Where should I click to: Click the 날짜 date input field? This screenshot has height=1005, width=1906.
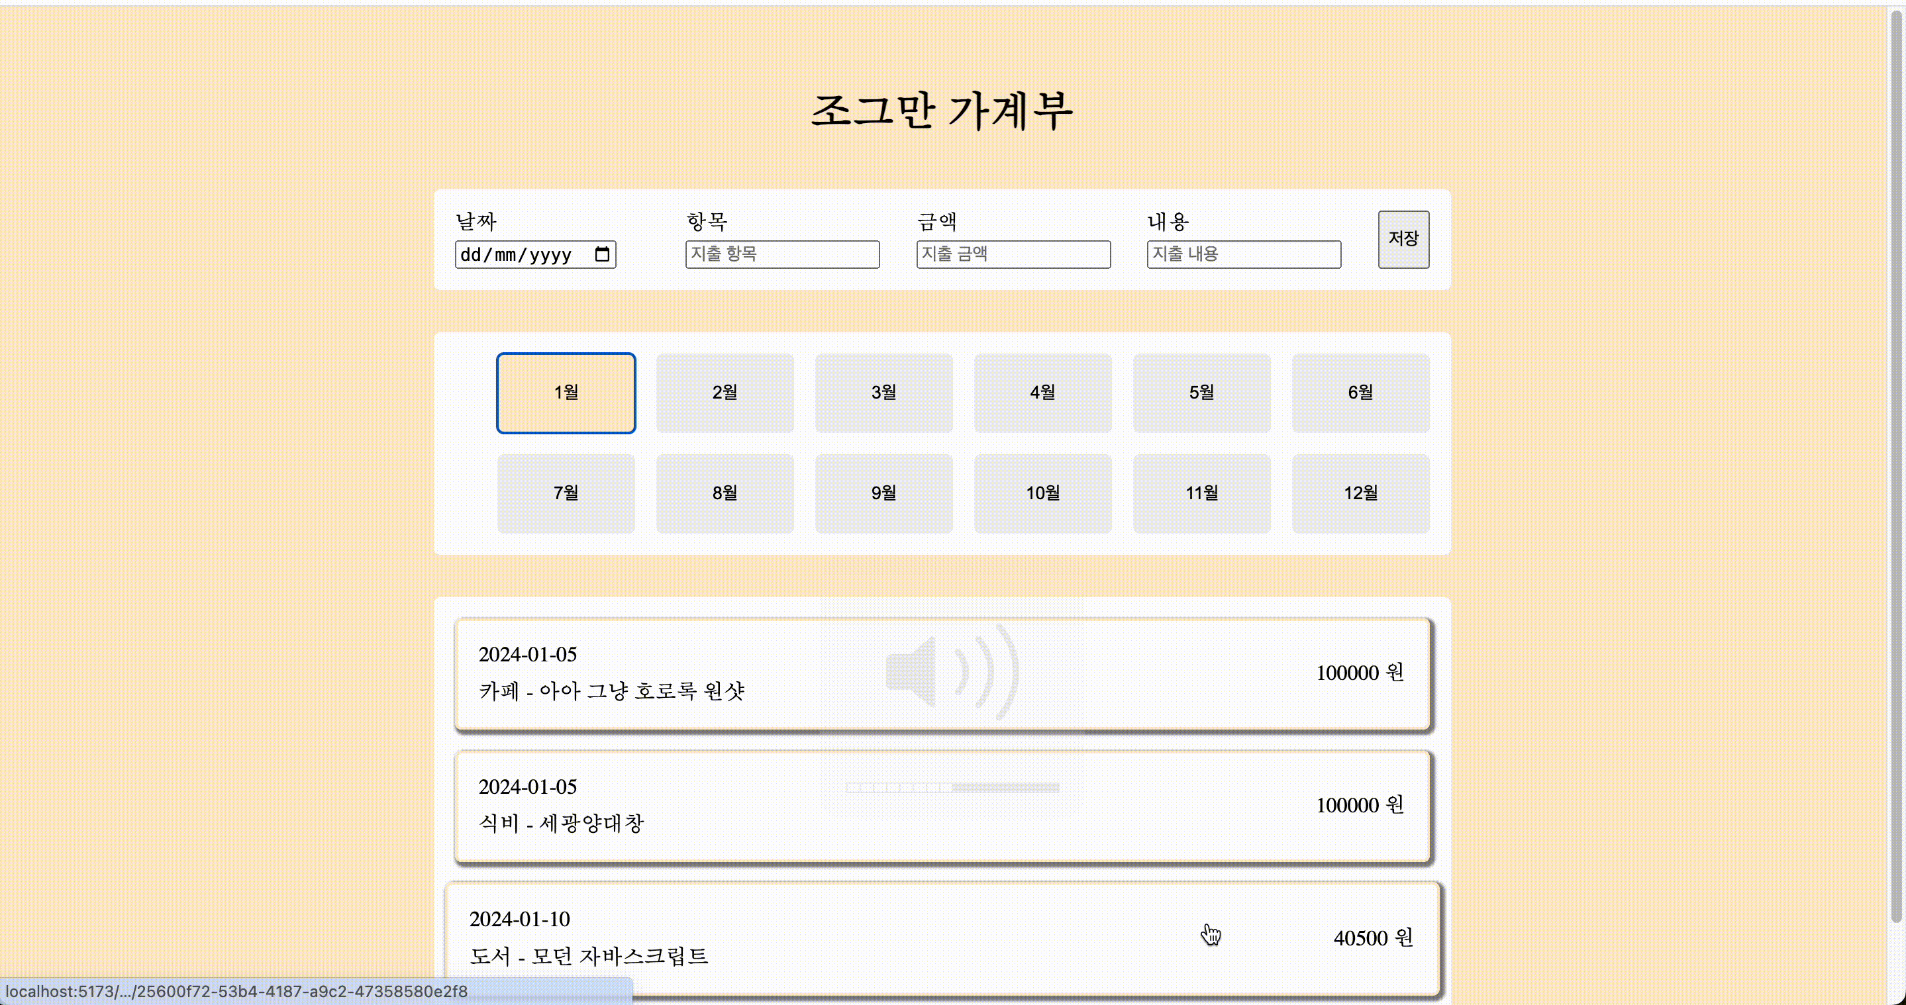tap(525, 254)
